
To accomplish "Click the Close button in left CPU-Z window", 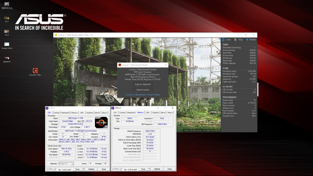I will (x=104, y=169).
